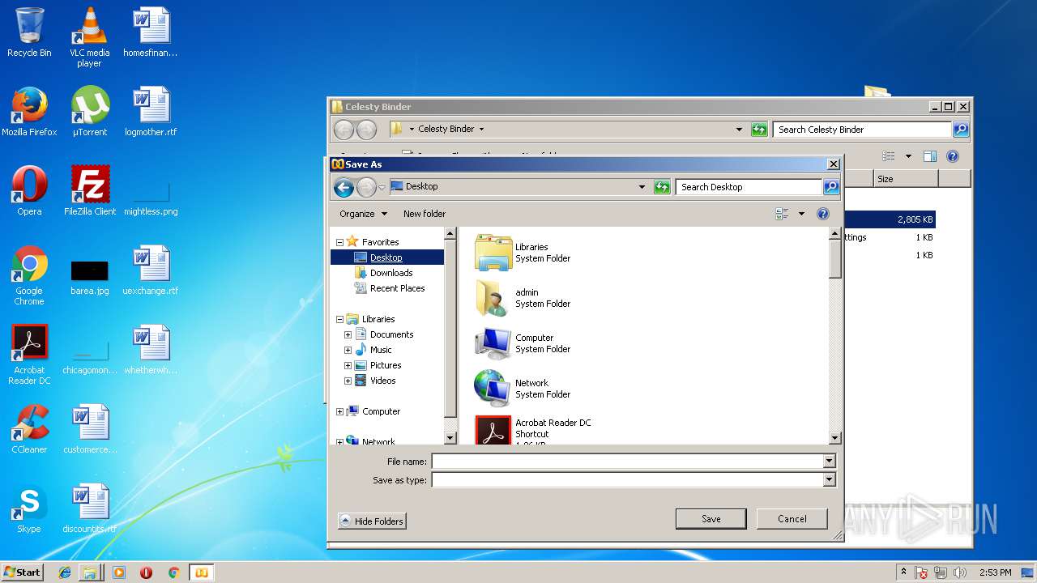The width and height of the screenshot is (1037, 583).
Task: Open recent pages dropdown beside Forward arrow
Action: (382, 188)
